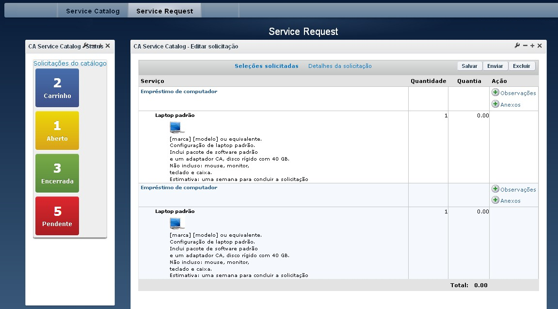Click the laptop icon of the first Laptop padrão
The width and height of the screenshot is (558, 309).
point(176,127)
